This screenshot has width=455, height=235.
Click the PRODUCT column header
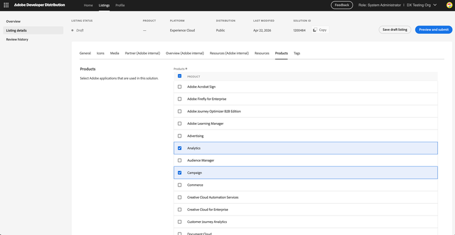pyautogui.click(x=194, y=76)
